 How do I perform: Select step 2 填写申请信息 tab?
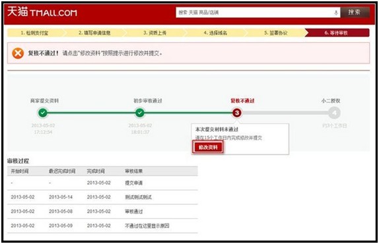94,33
